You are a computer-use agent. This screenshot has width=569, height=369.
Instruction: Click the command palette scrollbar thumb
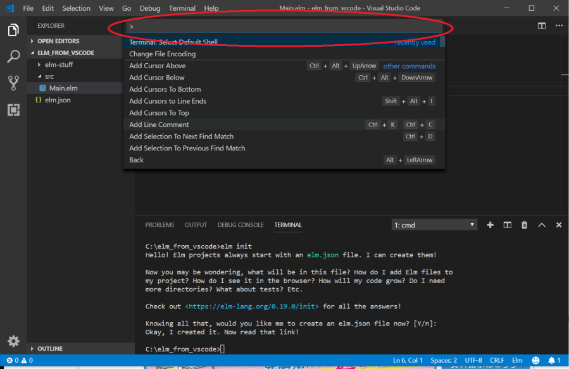click(442, 42)
